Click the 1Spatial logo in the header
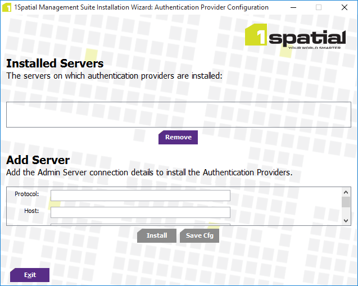Screen dimensions: 358x286 click(295, 38)
